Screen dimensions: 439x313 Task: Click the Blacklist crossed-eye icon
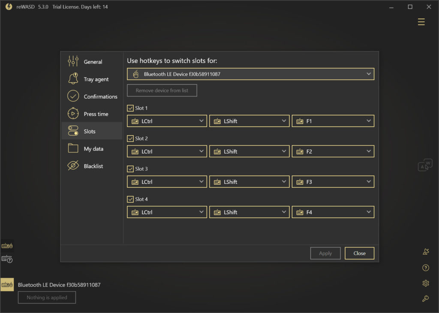tap(73, 166)
